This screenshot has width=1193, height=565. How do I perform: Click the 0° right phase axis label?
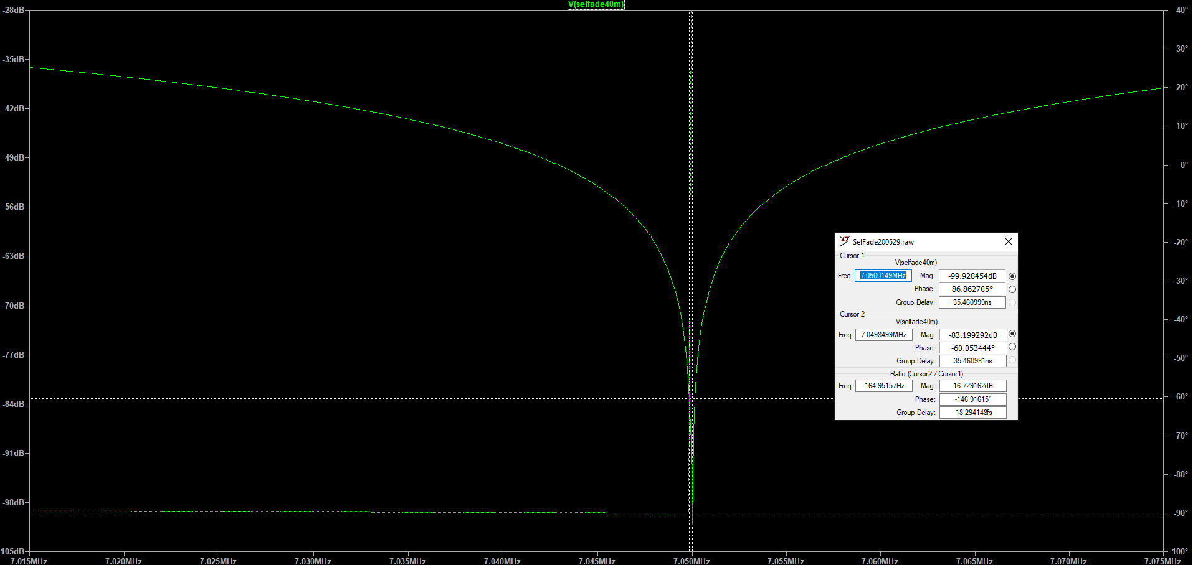click(x=1184, y=165)
